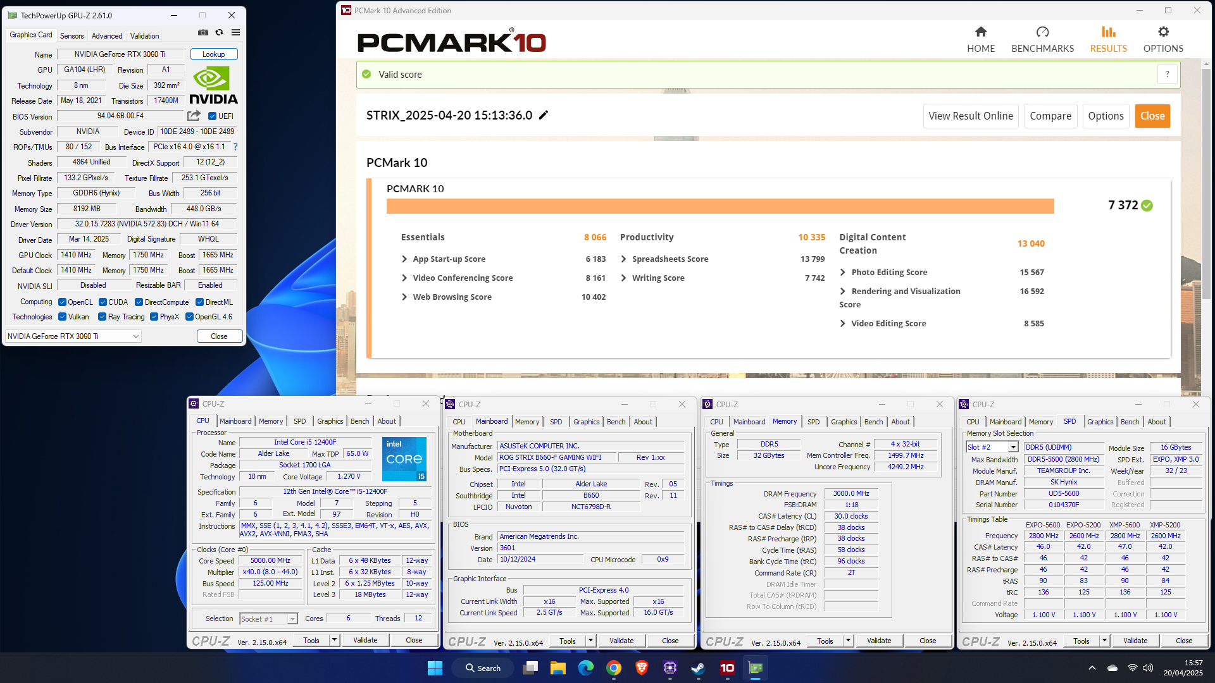Click orange Close button in PCMark
The image size is (1215, 683).
tap(1152, 116)
